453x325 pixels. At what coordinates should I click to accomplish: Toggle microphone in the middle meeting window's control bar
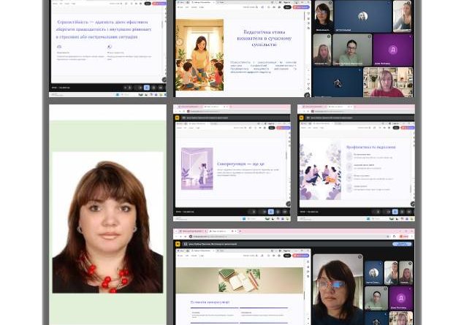click(x=254, y=212)
